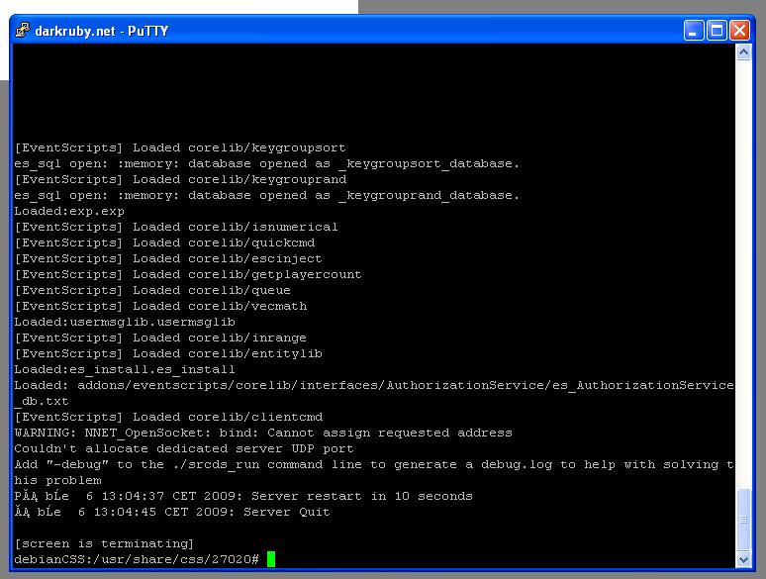Click 'Couldn't allocate dedicated server UDP port'
The height and width of the screenshot is (579, 766).
pos(184,448)
